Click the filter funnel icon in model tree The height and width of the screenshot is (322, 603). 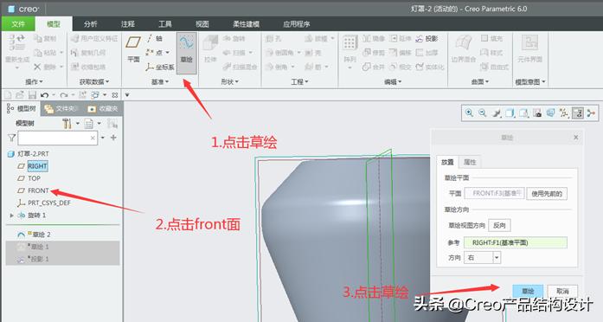[12, 138]
